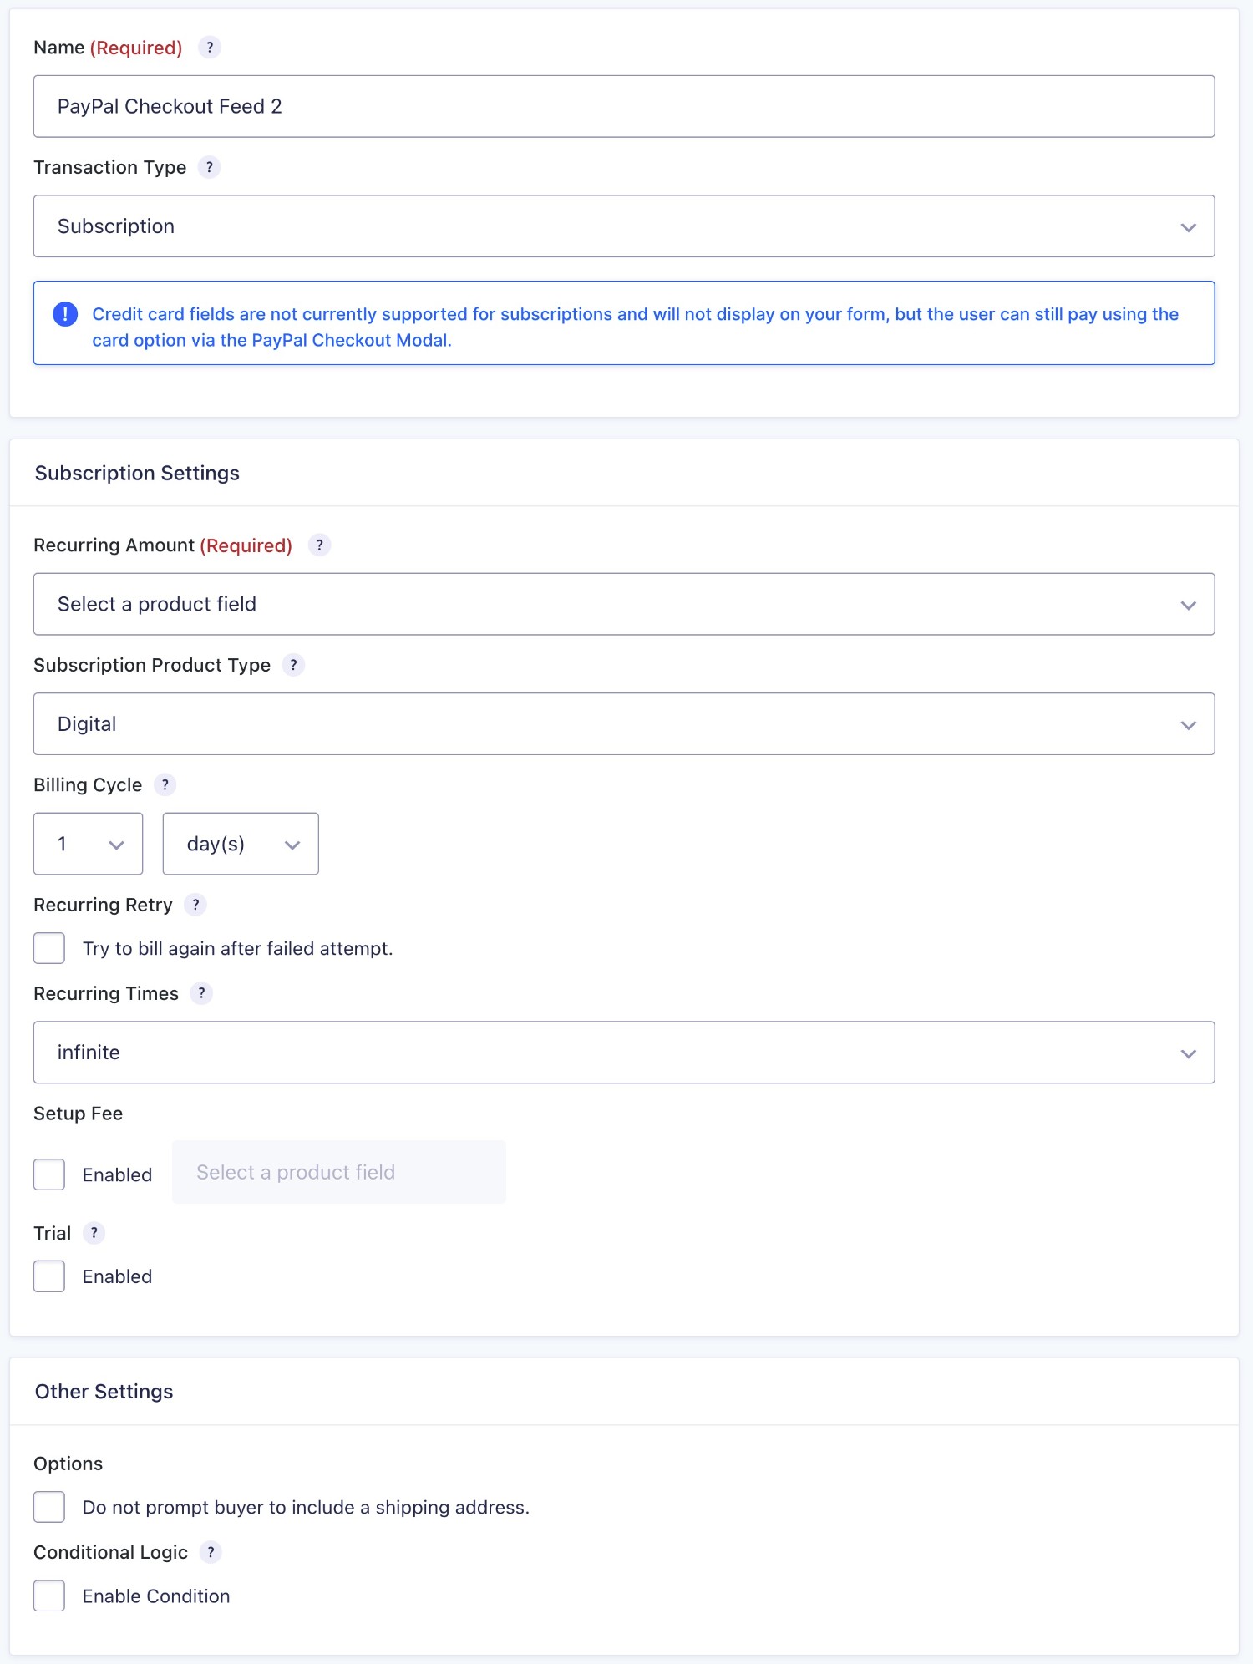Click the credit card fields notice text
The width and height of the screenshot is (1253, 1664).
(635, 327)
